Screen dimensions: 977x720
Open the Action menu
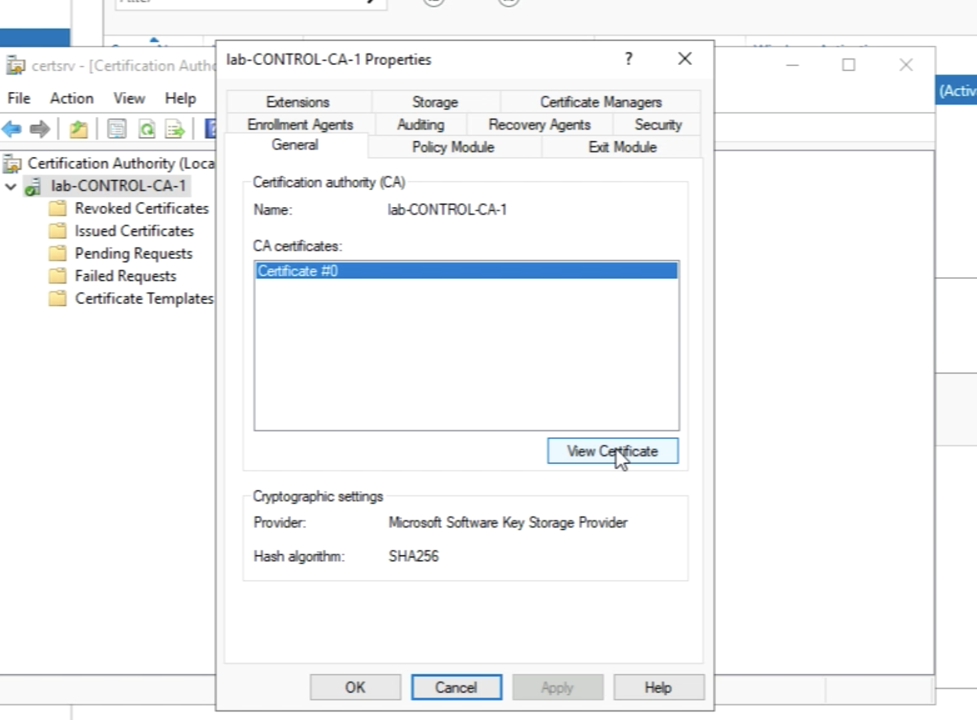click(x=71, y=98)
